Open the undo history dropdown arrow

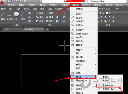(32, 1)
